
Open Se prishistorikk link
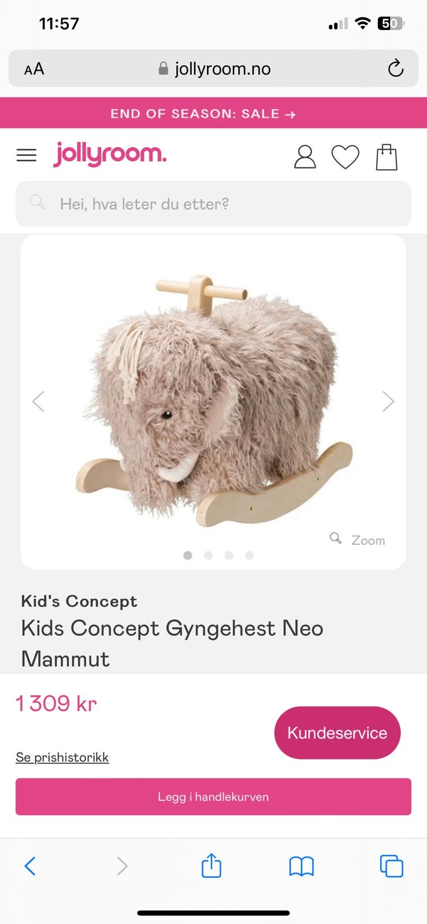(62, 757)
